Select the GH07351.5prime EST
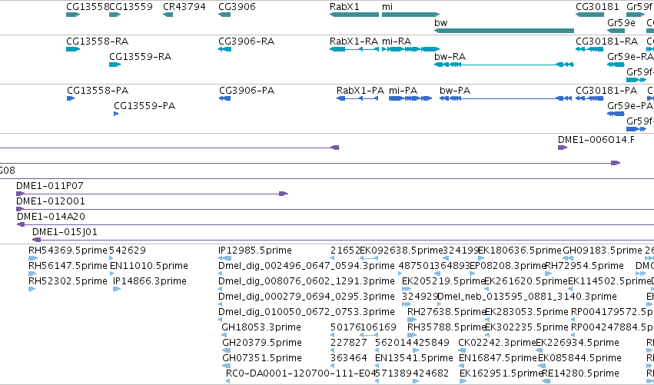This screenshot has width=654, height=385. tap(226, 366)
